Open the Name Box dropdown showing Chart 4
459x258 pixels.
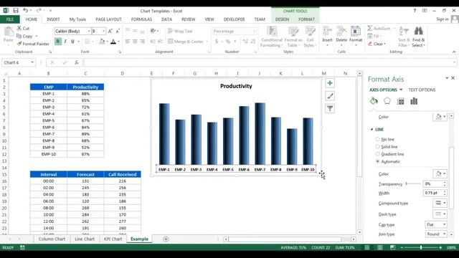[x=32, y=62]
